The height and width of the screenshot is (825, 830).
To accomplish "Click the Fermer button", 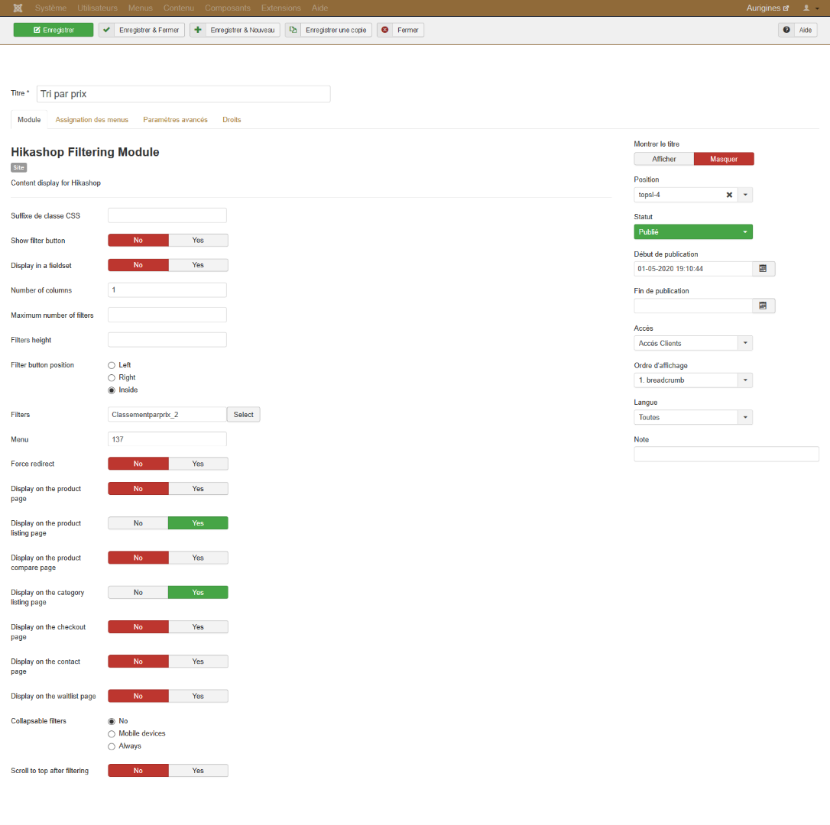I will [400, 30].
